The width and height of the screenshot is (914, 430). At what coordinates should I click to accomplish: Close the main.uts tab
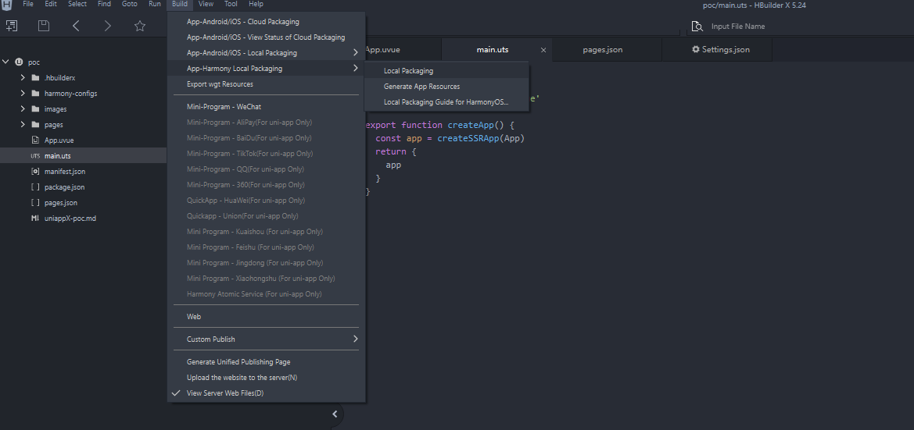pyautogui.click(x=543, y=50)
